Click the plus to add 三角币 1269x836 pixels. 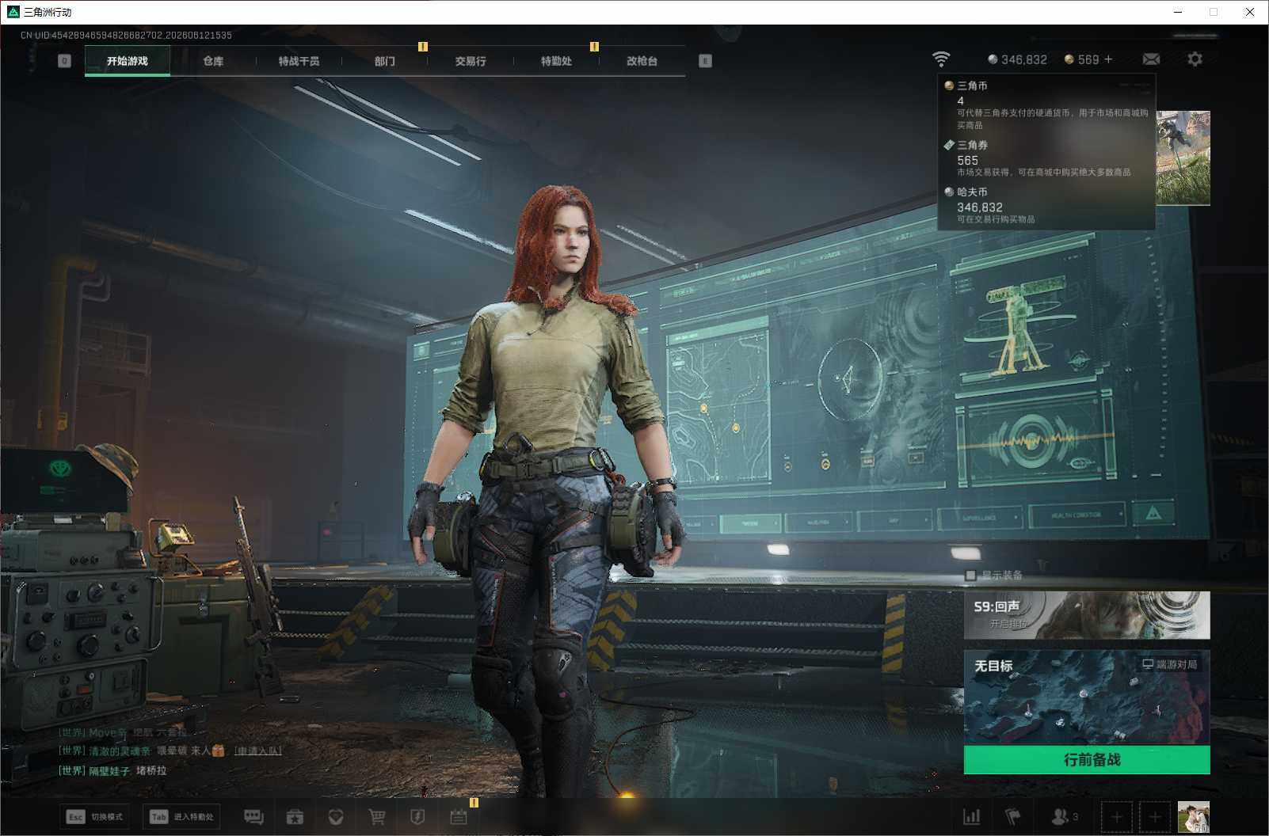[x=1108, y=59]
